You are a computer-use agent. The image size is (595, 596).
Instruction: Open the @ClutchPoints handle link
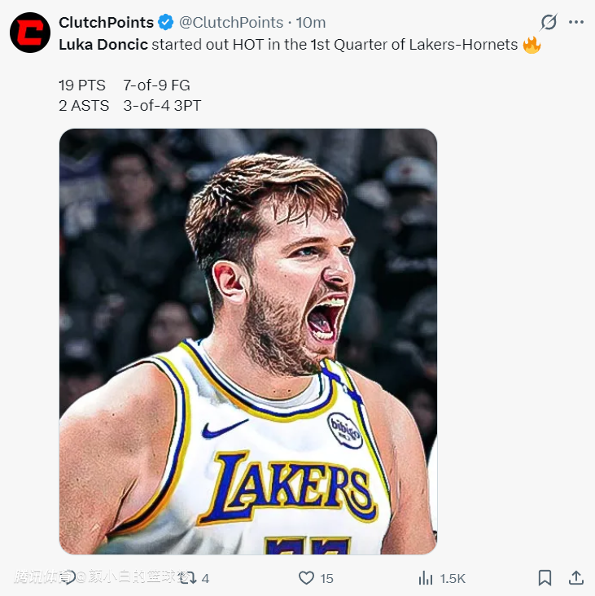[x=231, y=23]
